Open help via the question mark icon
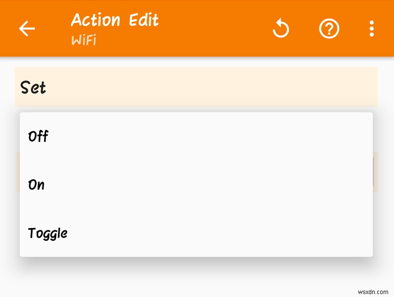Viewport: 394px width, 297px height. (329, 30)
